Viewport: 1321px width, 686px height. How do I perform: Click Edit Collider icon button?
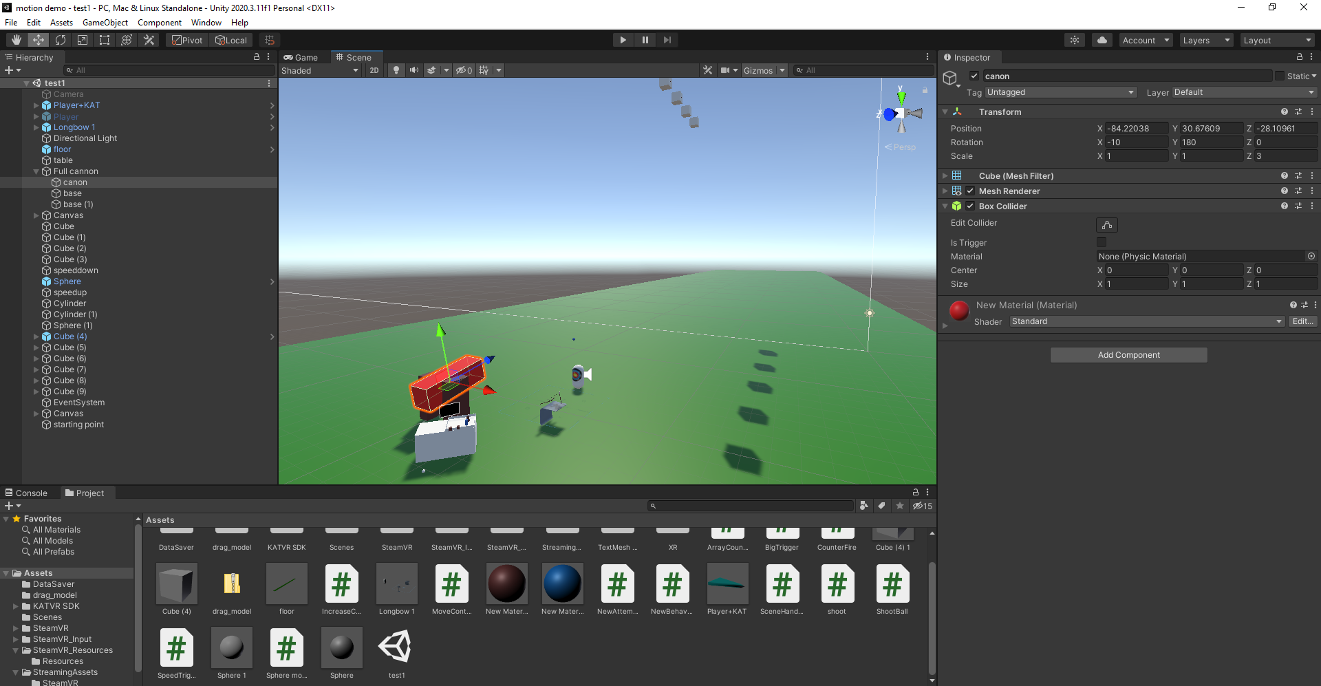point(1106,225)
